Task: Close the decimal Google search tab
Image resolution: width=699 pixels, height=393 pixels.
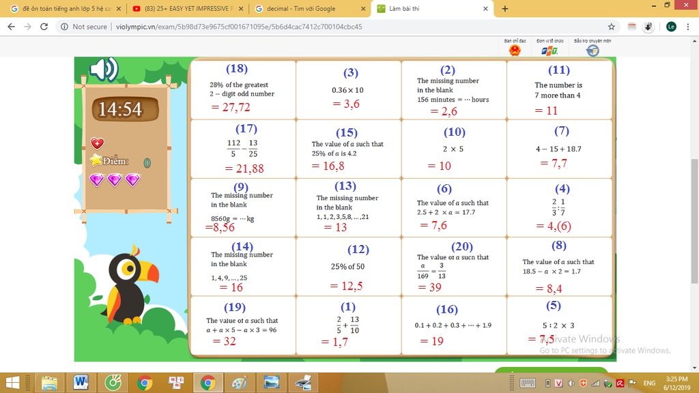Action: point(363,8)
